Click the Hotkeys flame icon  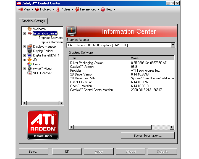pyautogui.click(x=37, y=9)
